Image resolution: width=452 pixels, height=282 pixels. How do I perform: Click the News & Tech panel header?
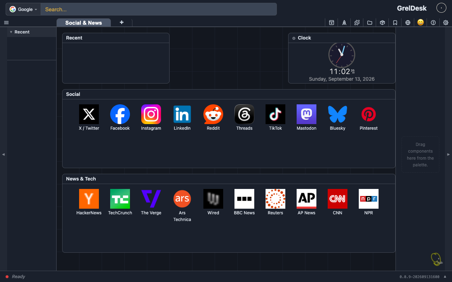[x=229, y=179]
